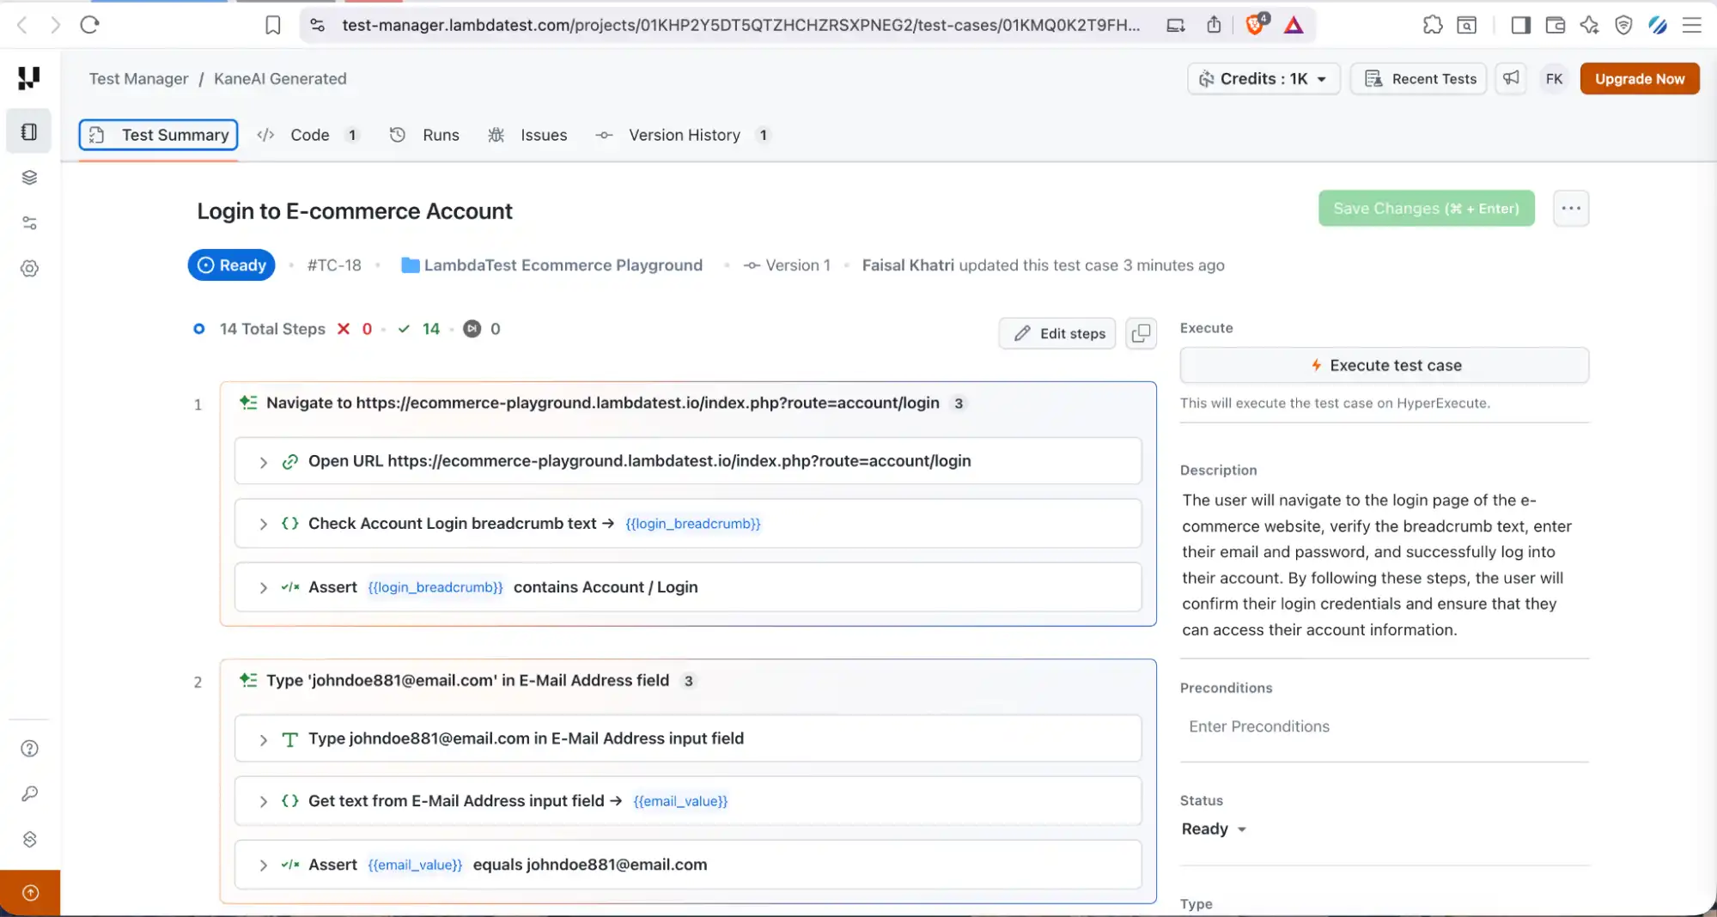Image resolution: width=1717 pixels, height=917 pixels.
Task: Open the access key icon in sidebar
Action: (x=29, y=794)
